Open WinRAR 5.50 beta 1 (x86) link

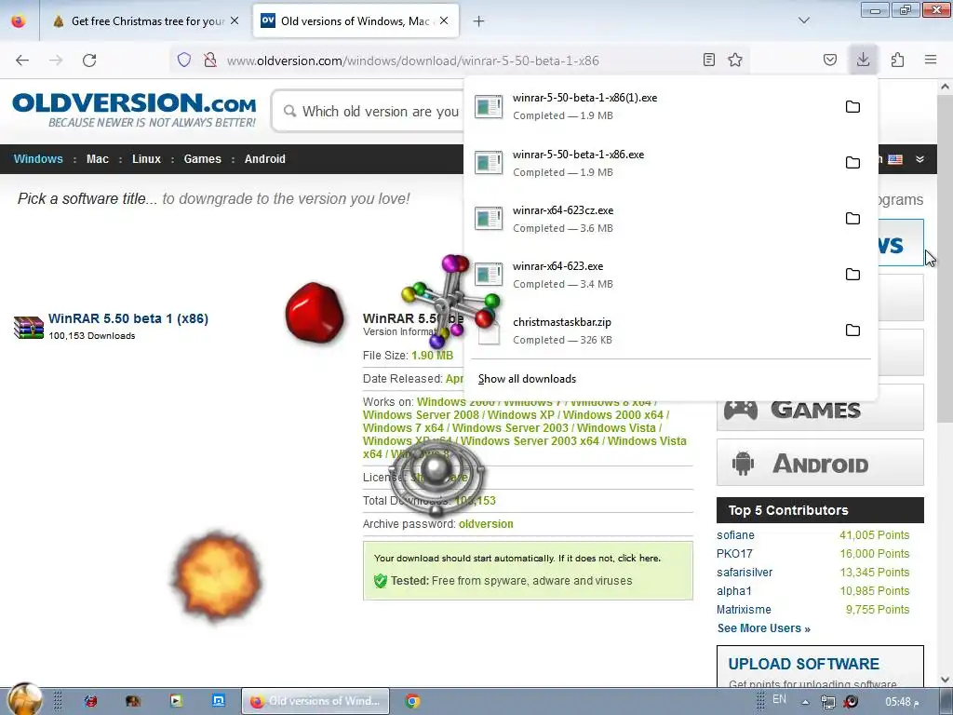click(128, 318)
